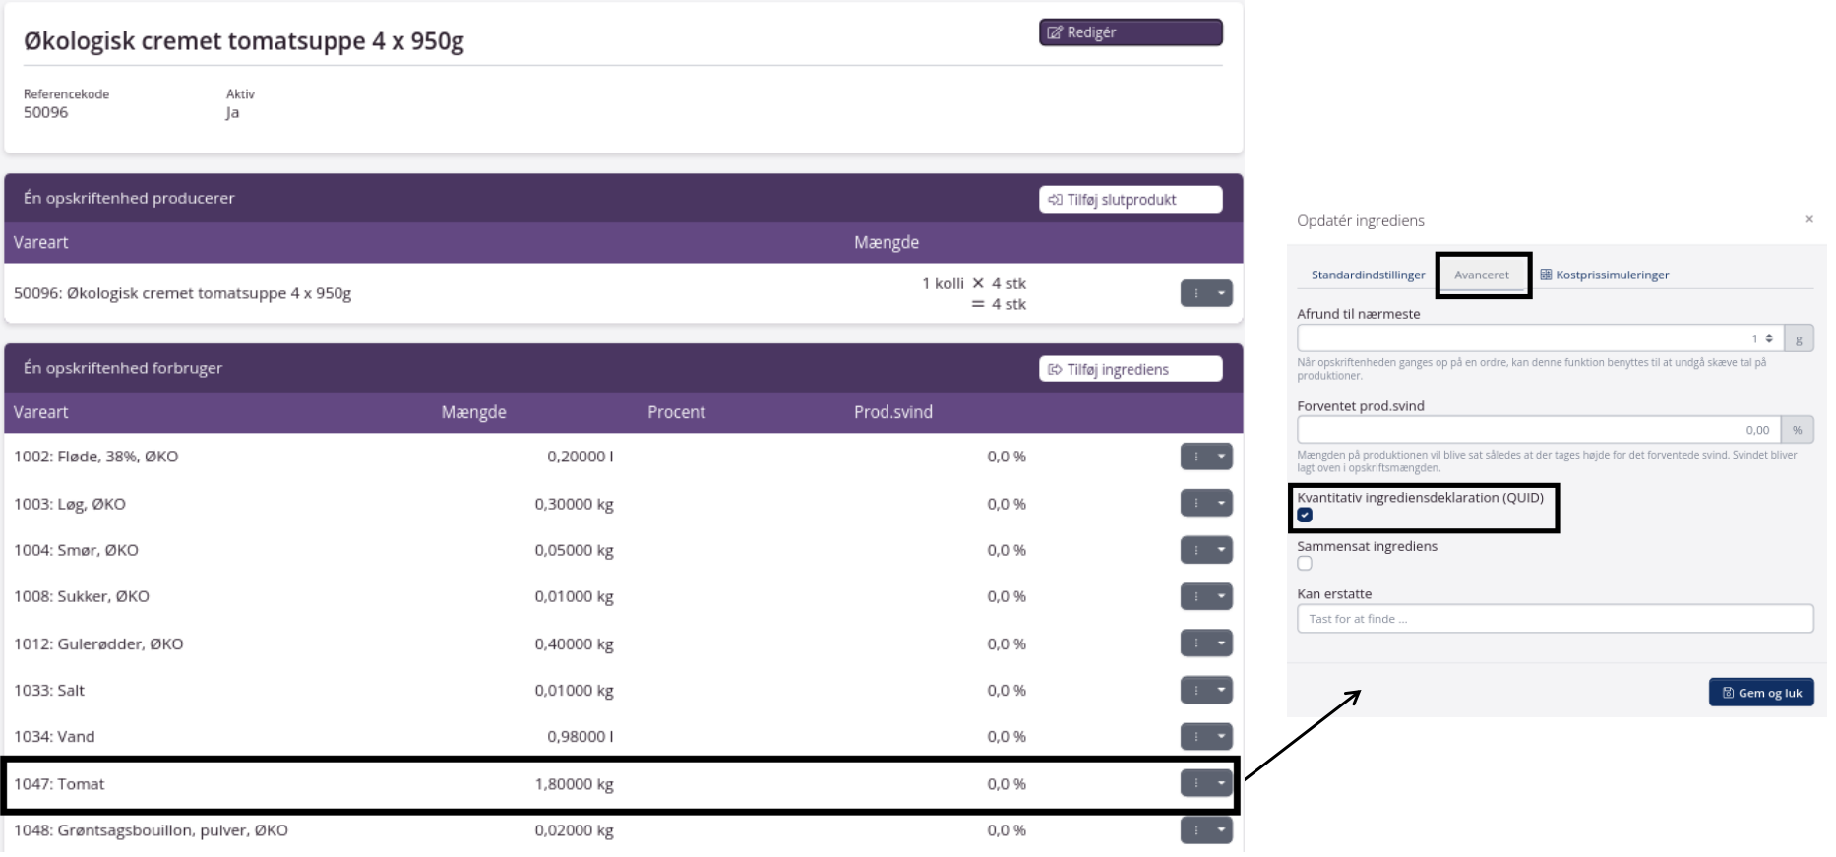Click Tilføj ingrediens button
Image resolution: width=1836 pixels, height=857 pixels.
1130,370
